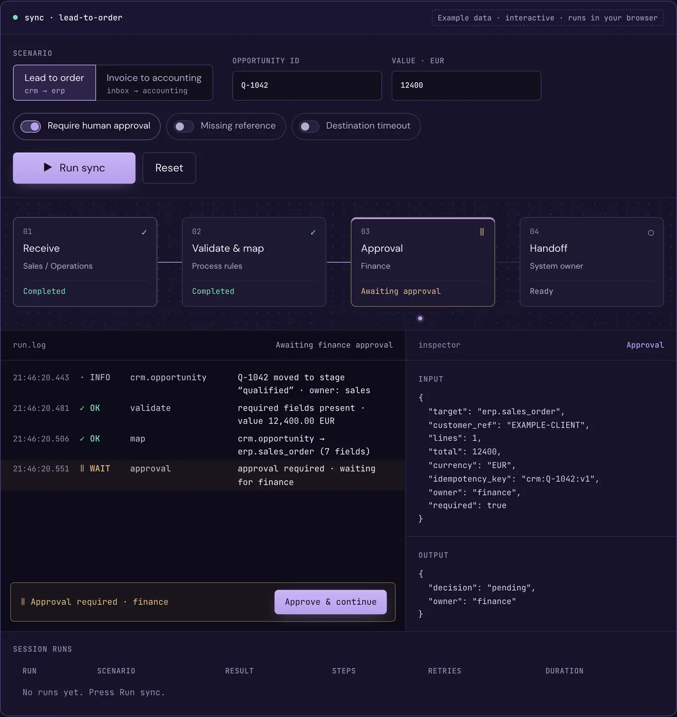Image resolution: width=677 pixels, height=717 pixels.
Task: Click the pause icon on Approval card
Action: point(482,232)
